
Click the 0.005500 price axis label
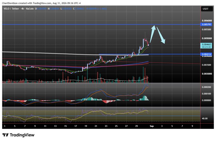(x=207, y=30)
